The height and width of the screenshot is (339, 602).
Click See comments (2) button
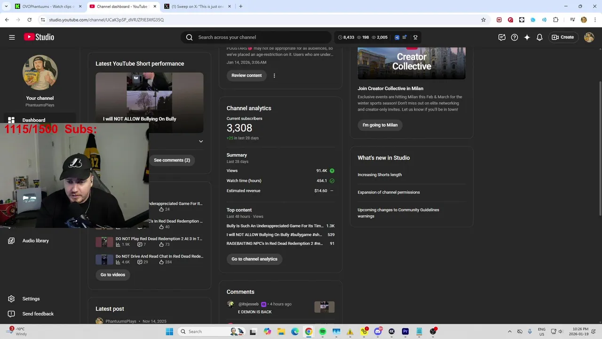pyautogui.click(x=172, y=160)
